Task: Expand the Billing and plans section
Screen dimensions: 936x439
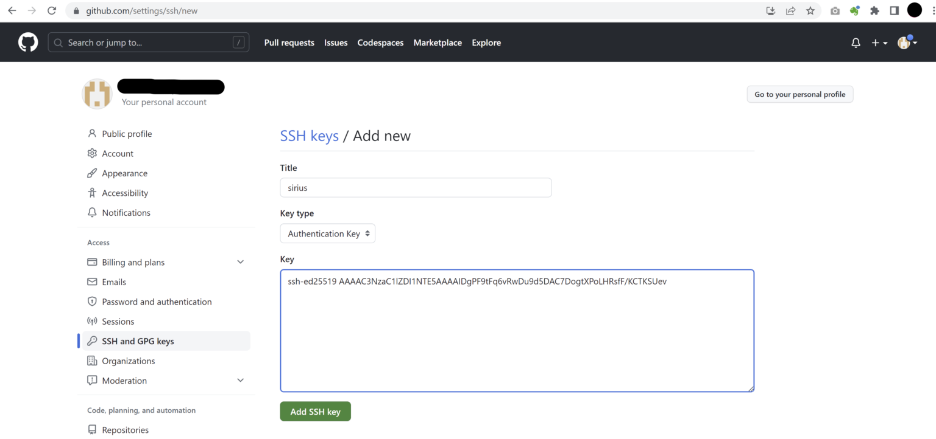Action: 241,261
